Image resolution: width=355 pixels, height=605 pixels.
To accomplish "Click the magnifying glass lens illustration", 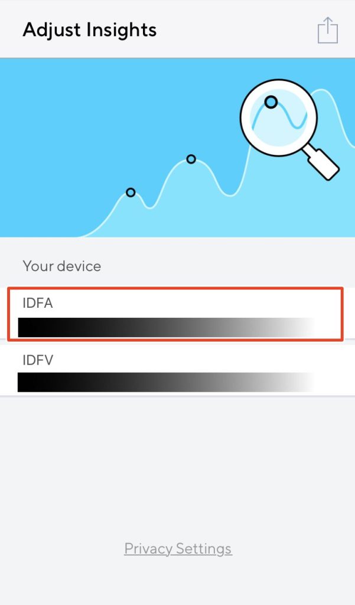I will click(x=279, y=118).
